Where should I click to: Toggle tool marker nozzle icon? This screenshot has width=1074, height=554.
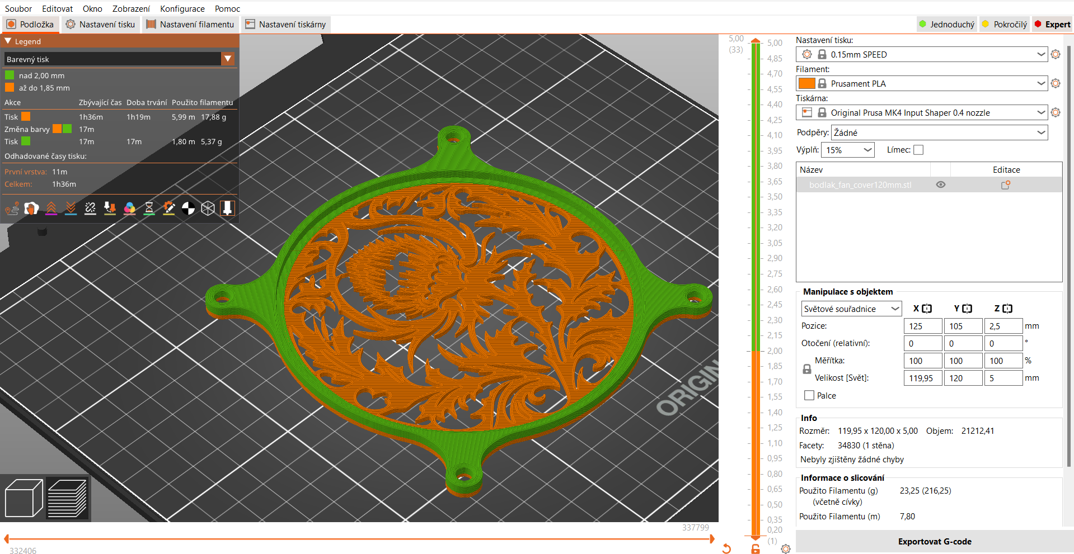pos(227,209)
